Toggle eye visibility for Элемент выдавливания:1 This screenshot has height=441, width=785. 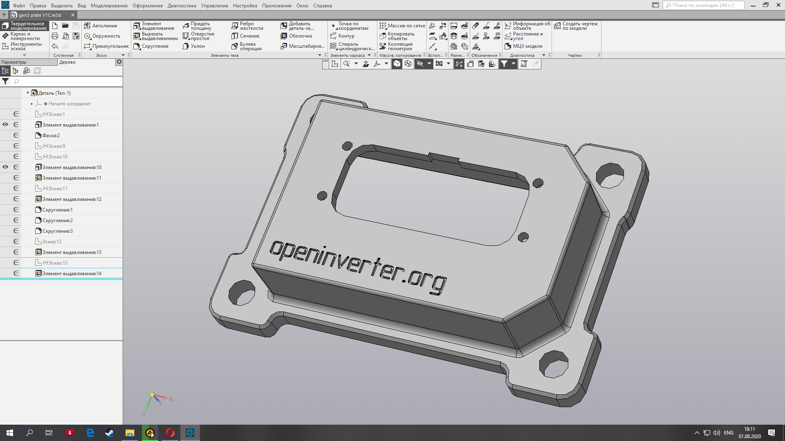[x=5, y=125]
